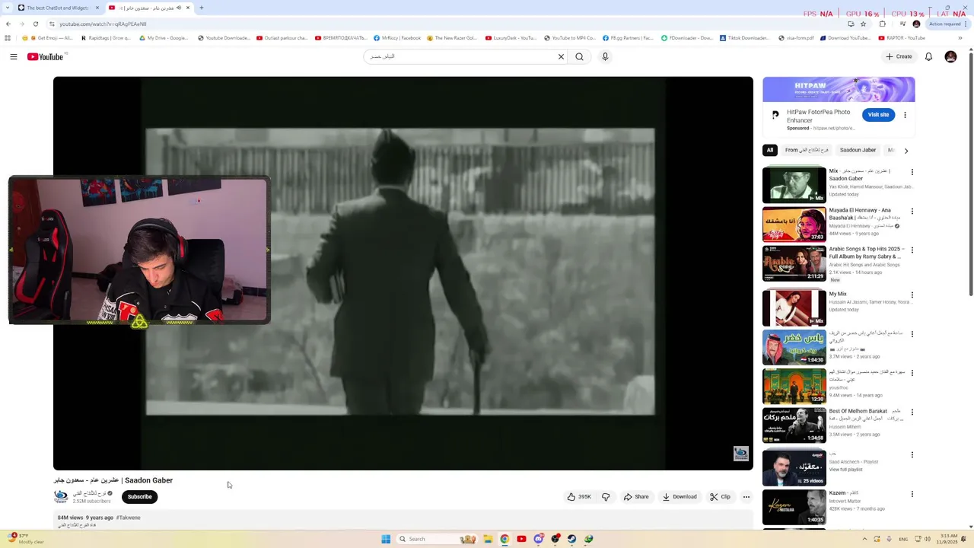
Task: Open the Kazem video thumbnail
Action: point(794,507)
